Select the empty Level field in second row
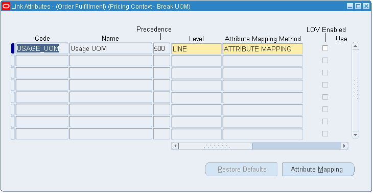 pos(197,61)
